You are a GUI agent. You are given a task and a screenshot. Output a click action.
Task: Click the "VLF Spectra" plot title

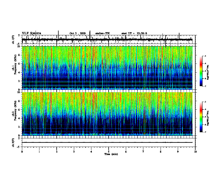[x=31, y=33]
